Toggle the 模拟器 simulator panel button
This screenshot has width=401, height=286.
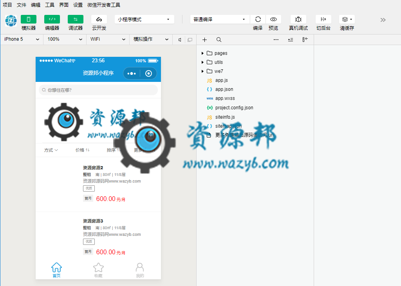[x=28, y=19]
